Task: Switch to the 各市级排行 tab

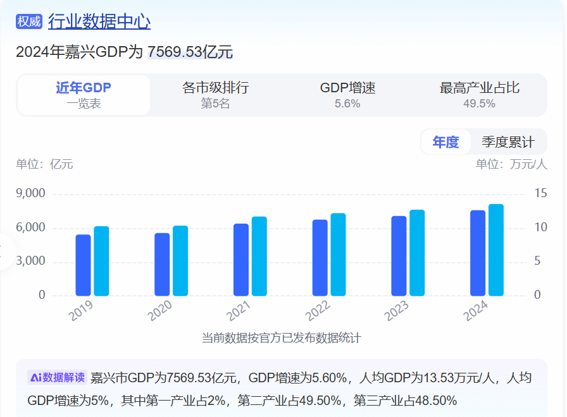Action: 215,95
